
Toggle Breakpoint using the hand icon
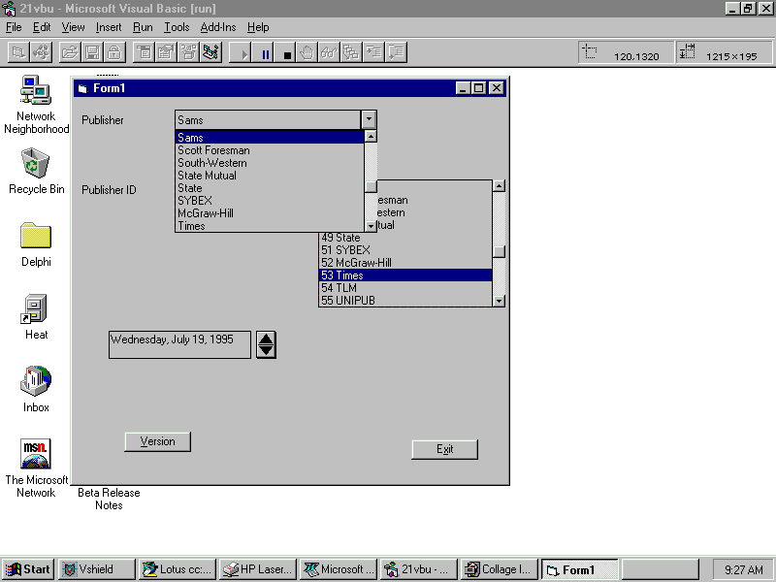pos(307,52)
